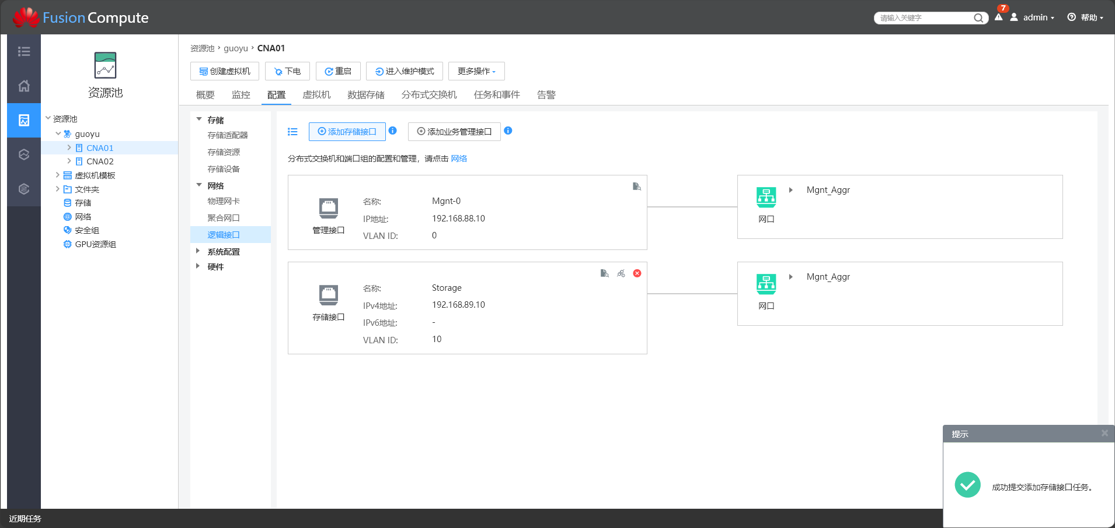Focus the keyword search input field

pyautogui.click(x=925, y=18)
